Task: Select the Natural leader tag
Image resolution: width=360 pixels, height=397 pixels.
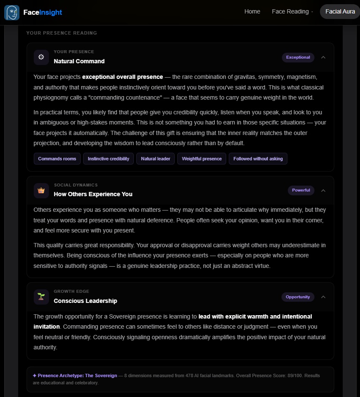Action: coord(156,159)
